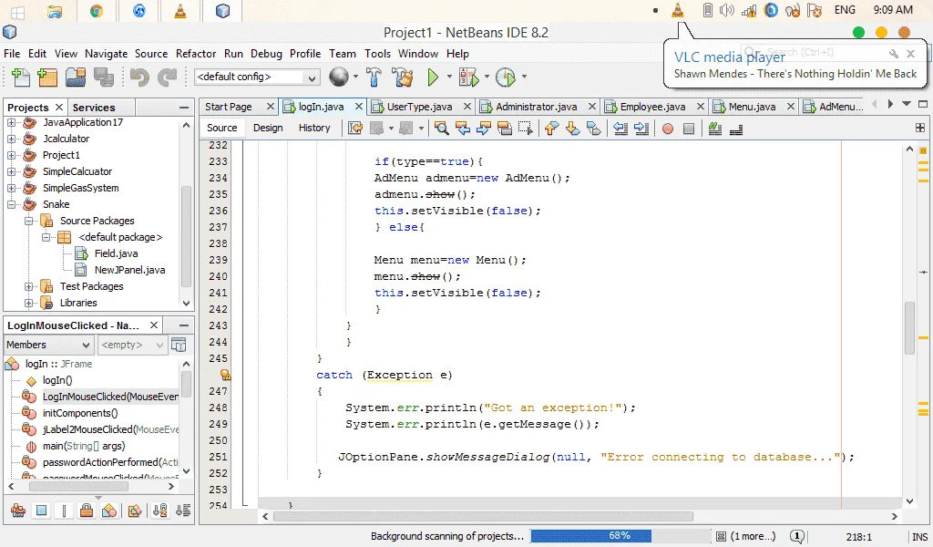933x547 pixels.
Task: Click the Clean and Build icon
Action: [x=402, y=77]
